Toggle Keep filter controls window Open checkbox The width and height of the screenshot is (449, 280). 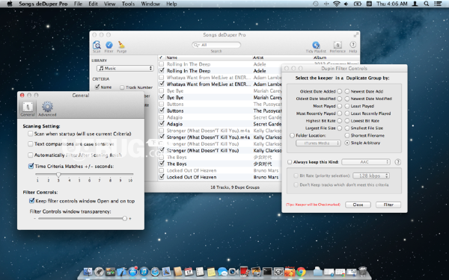(31, 201)
